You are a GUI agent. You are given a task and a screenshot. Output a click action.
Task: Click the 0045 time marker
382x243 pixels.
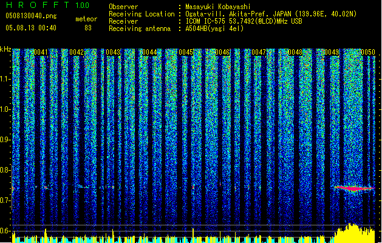[186, 52]
